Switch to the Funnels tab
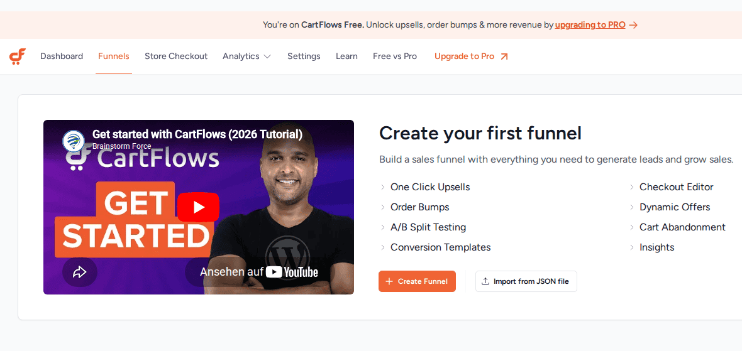The height and width of the screenshot is (351, 742). point(114,57)
